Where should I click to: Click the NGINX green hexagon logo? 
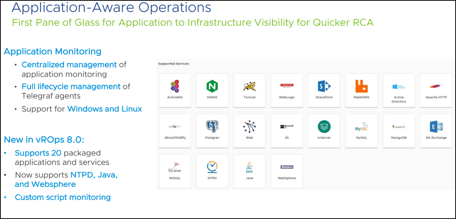point(212,86)
